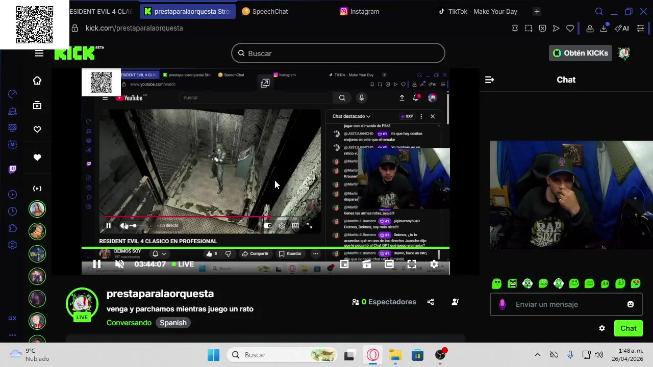The image size is (653, 367).
Task: Switch to the SpeechChat tab
Action: [x=265, y=11]
